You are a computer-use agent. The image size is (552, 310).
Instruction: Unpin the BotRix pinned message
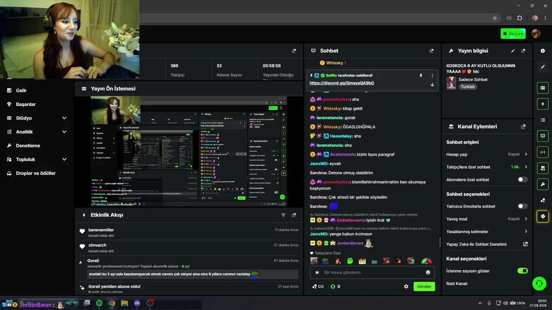click(x=421, y=75)
